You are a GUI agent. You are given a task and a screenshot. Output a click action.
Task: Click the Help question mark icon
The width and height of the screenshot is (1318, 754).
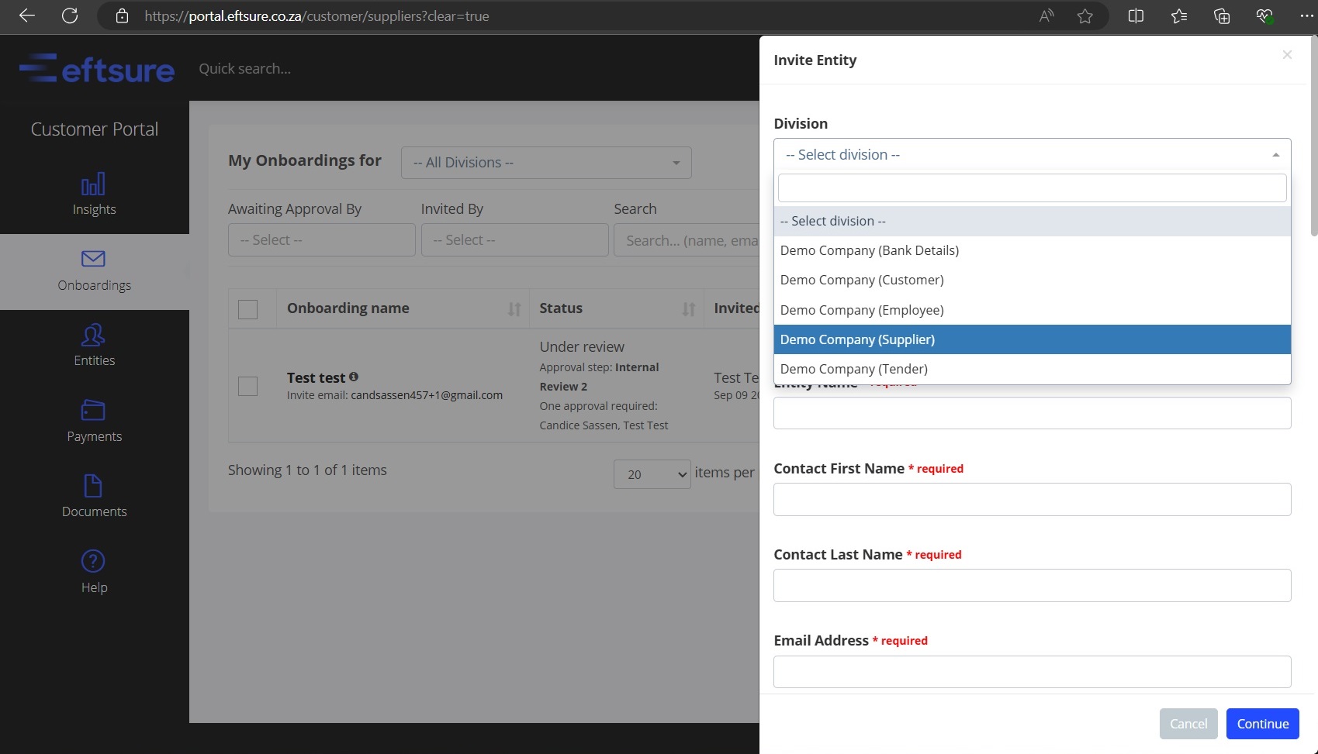click(x=93, y=561)
